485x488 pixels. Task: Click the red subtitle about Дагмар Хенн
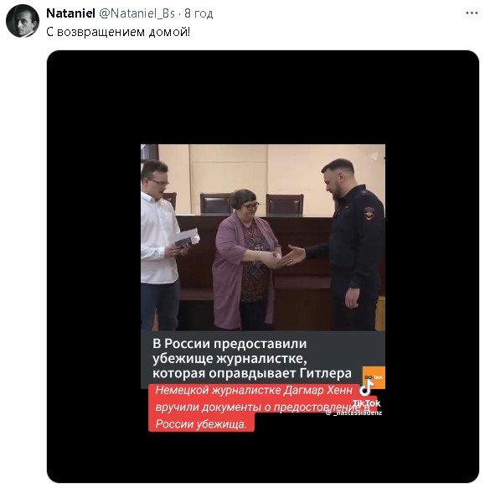click(261, 408)
